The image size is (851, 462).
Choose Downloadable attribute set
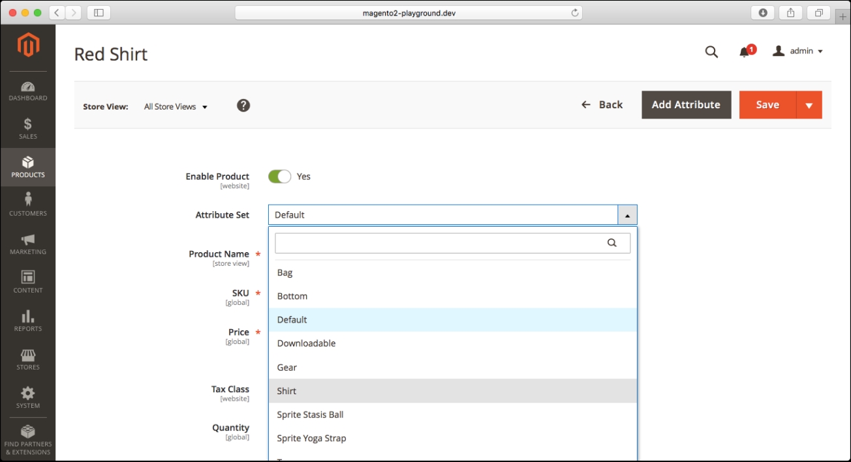coord(453,343)
